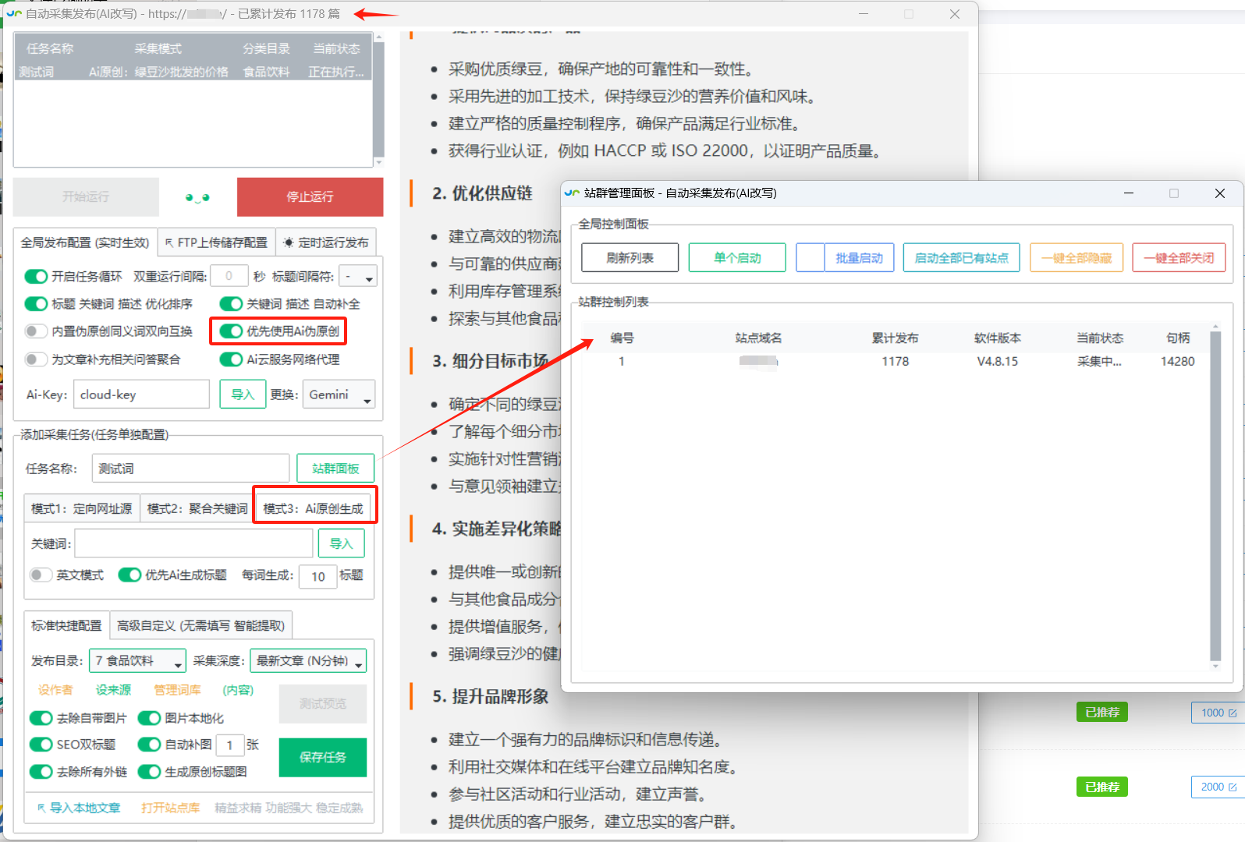Click the task list vertical scrollbar

coord(379,100)
